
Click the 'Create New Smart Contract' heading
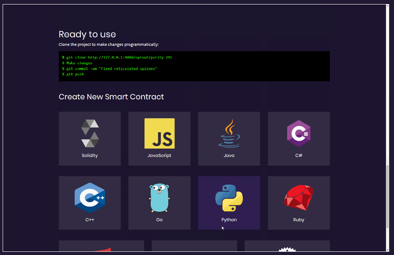111,97
